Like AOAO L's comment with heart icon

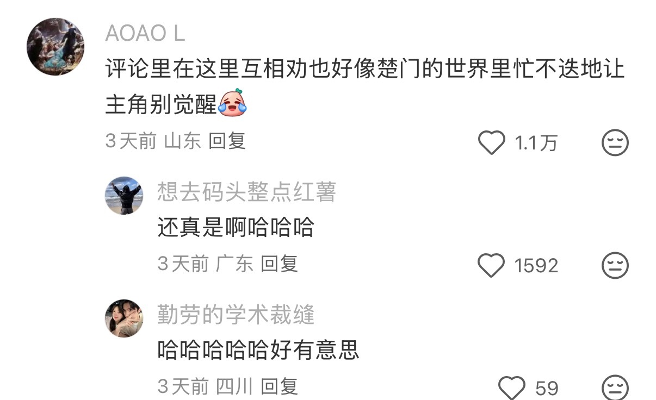(x=491, y=143)
